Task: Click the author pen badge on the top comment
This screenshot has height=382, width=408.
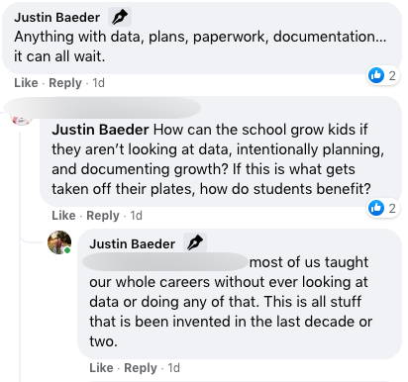Action: click(x=120, y=17)
